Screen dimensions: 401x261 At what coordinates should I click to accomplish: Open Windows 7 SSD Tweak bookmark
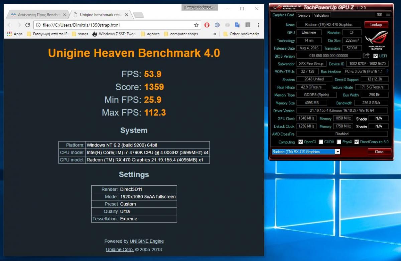[x=115, y=34]
